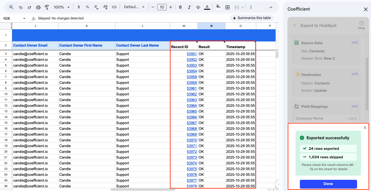Toggle italic formatting
This screenshot has width=371, height=191.
pos(189,7)
